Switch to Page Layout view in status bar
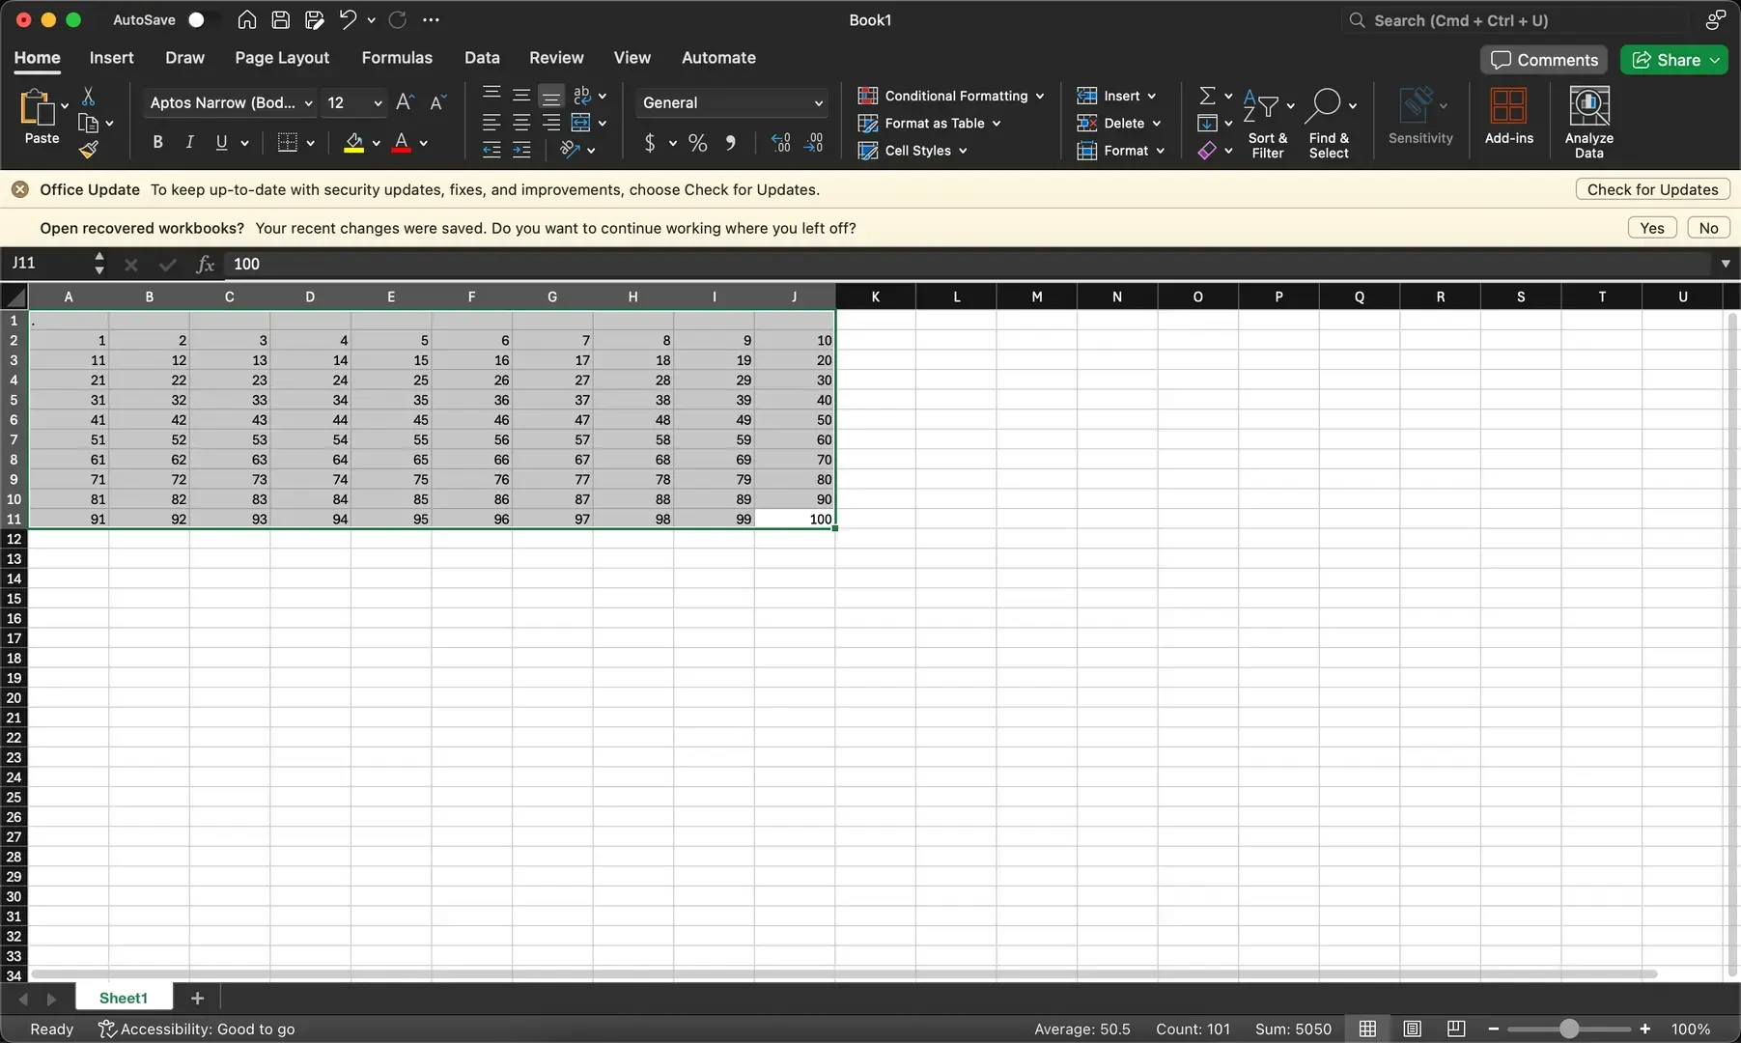1741x1043 pixels. [1412, 1029]
